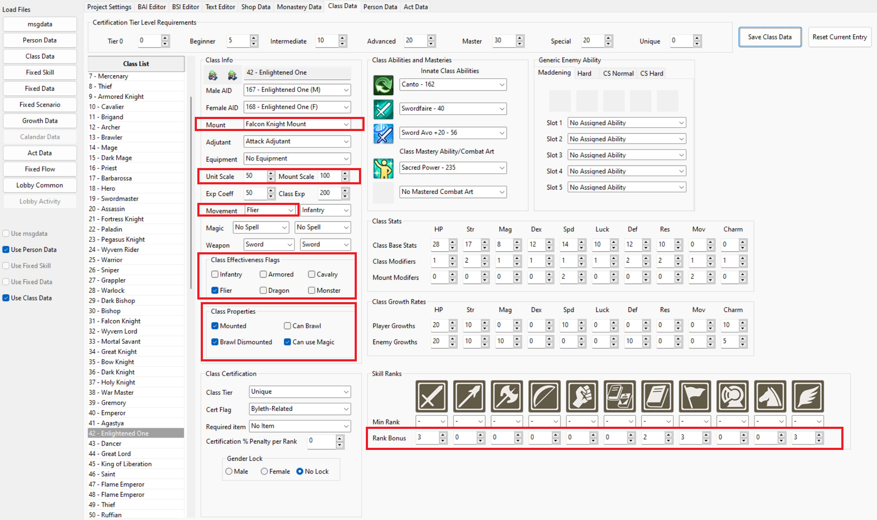This screenshot has width=877, height=520.
Task: Click the Canto ability icon
Action: pos(383,85)
